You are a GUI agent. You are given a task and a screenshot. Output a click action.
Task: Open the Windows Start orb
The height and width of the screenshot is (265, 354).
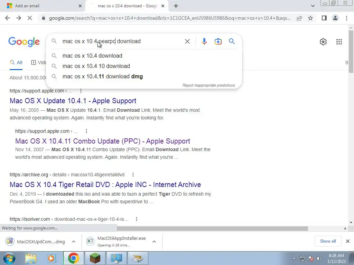pos(9,258)
